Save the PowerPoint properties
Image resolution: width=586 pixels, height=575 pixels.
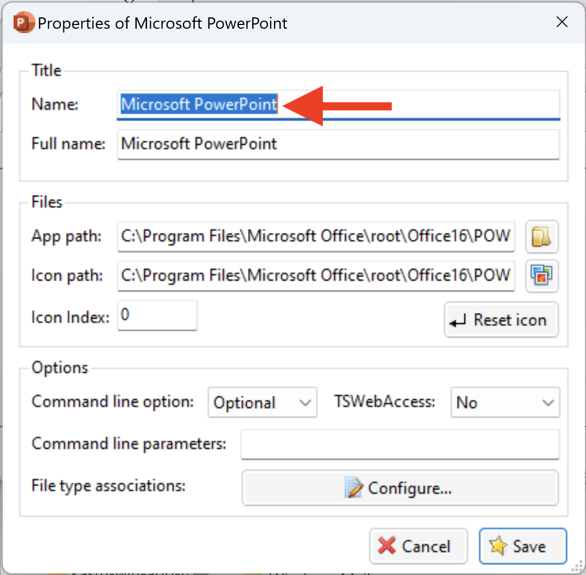(523, 546)
